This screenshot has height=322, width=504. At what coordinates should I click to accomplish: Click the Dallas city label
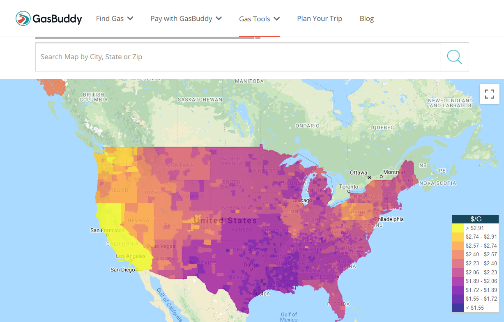pos(251,264)
